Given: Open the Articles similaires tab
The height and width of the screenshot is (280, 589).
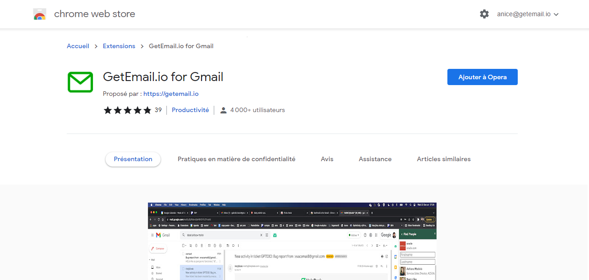Looking at the screenshot, I should [444, 159].
